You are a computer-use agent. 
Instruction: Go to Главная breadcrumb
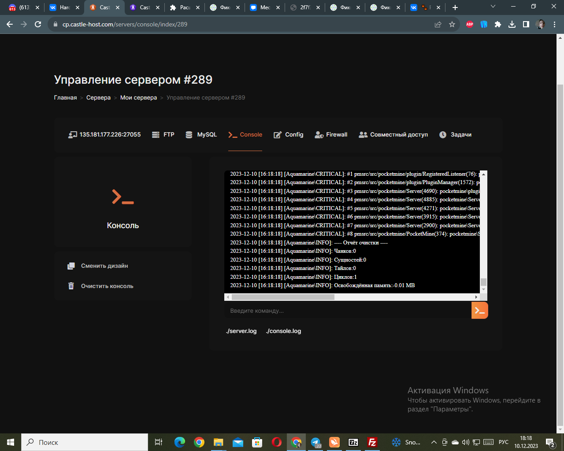point(65,98)
